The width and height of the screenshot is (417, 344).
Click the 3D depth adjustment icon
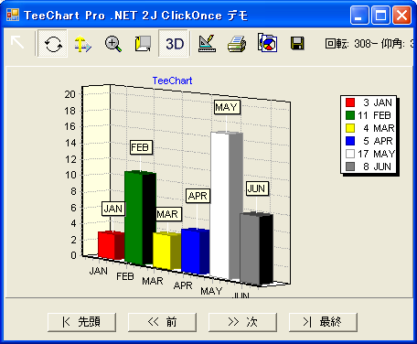143,44
